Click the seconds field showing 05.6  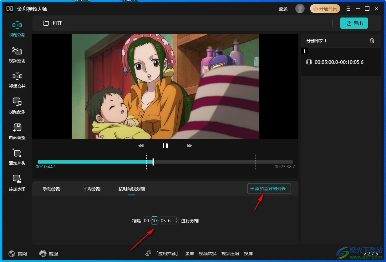(x=166, y=221)
